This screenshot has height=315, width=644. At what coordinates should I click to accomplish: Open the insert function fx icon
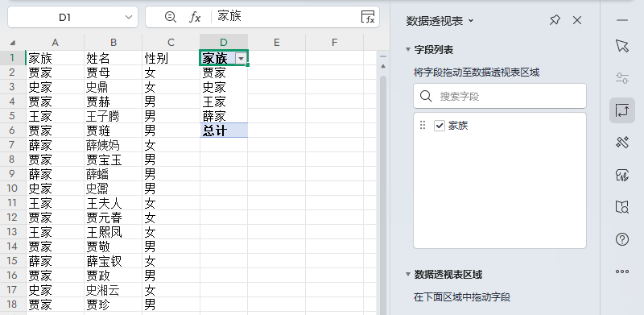click(195, 17)
